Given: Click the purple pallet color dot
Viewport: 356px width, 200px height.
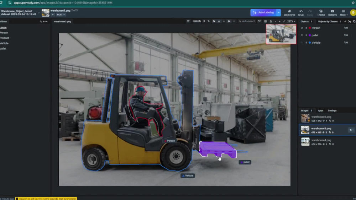Looking at the screenshot, I should [310, 35].
